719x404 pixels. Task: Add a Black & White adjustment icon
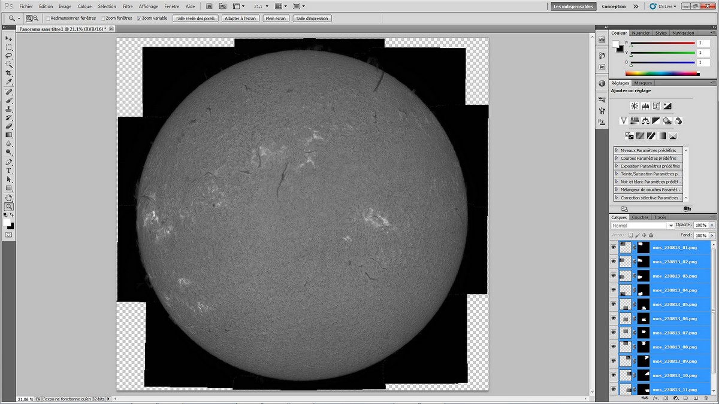656,121
